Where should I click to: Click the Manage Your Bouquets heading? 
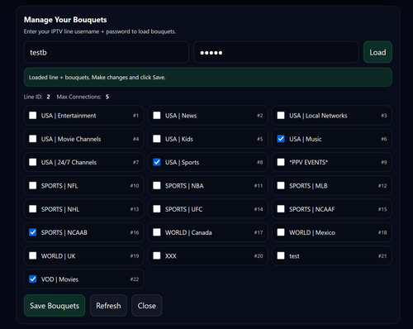65,20
